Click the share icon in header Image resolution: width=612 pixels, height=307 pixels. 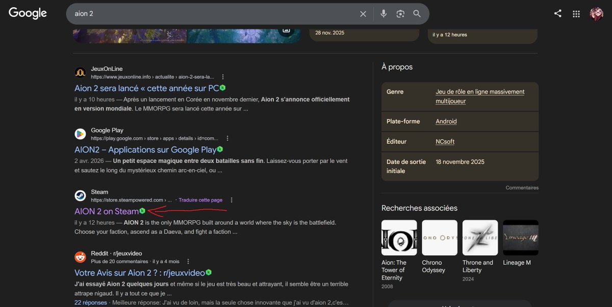(x=558, y=14)
